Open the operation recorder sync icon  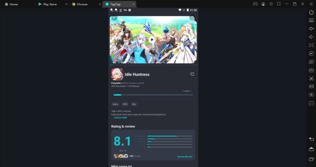(311, 54)
